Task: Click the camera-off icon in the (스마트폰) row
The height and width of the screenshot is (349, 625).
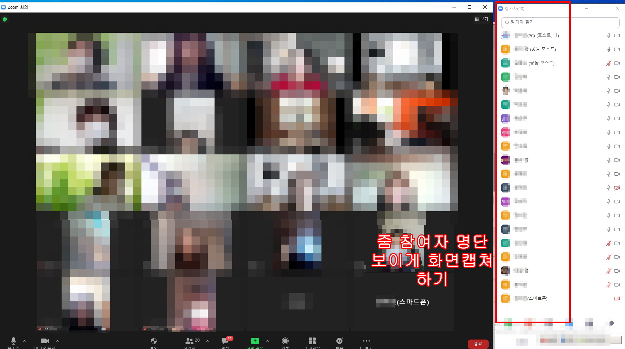Action: (x=617, y=299)
